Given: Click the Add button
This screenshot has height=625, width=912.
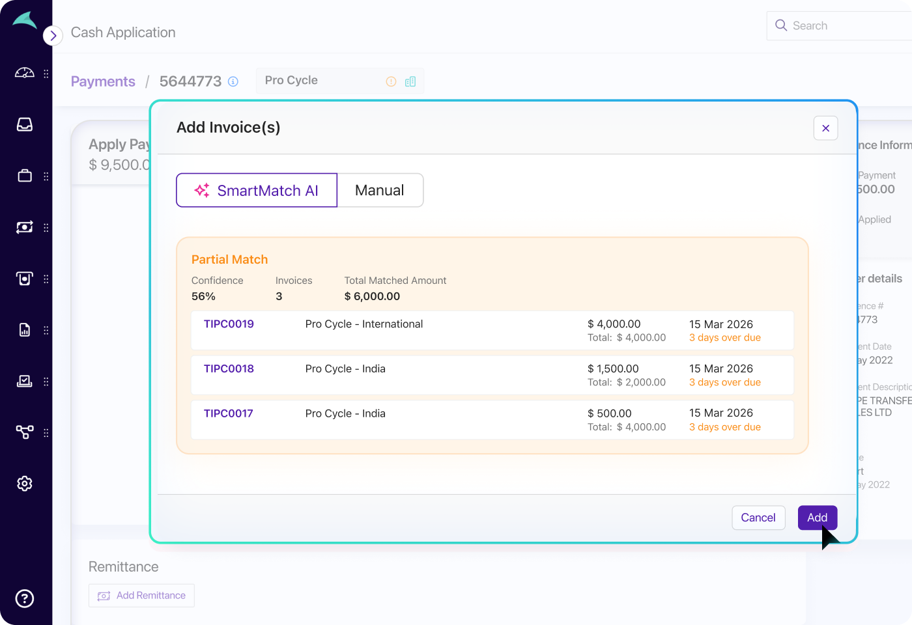Looking at the screenshot, I should pyautogui.click(x=818, y=518).
